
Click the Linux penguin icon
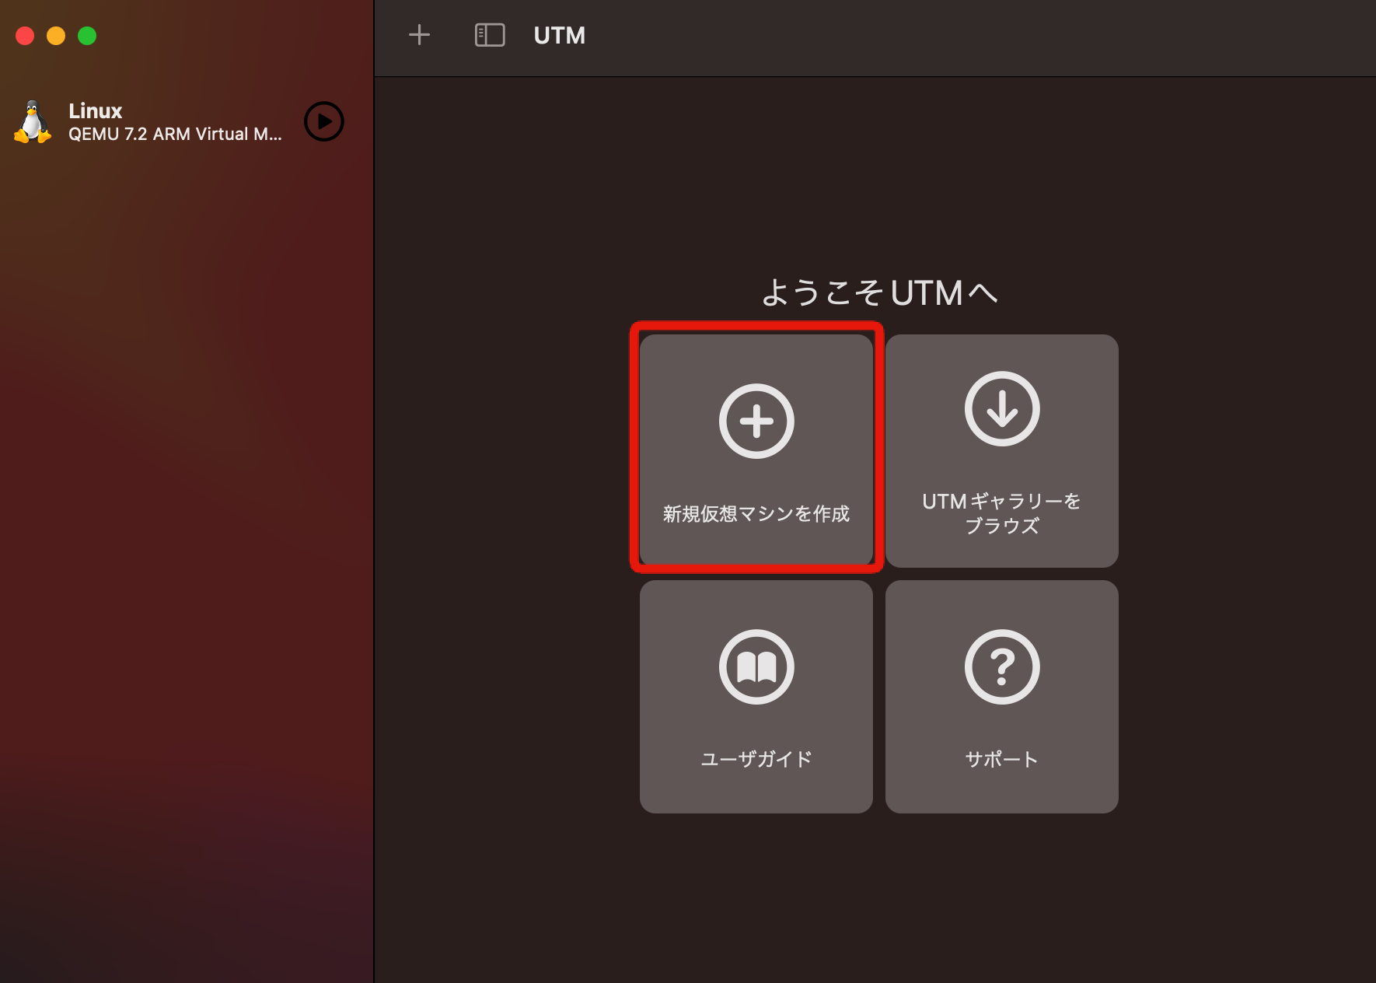pos(33,122)
